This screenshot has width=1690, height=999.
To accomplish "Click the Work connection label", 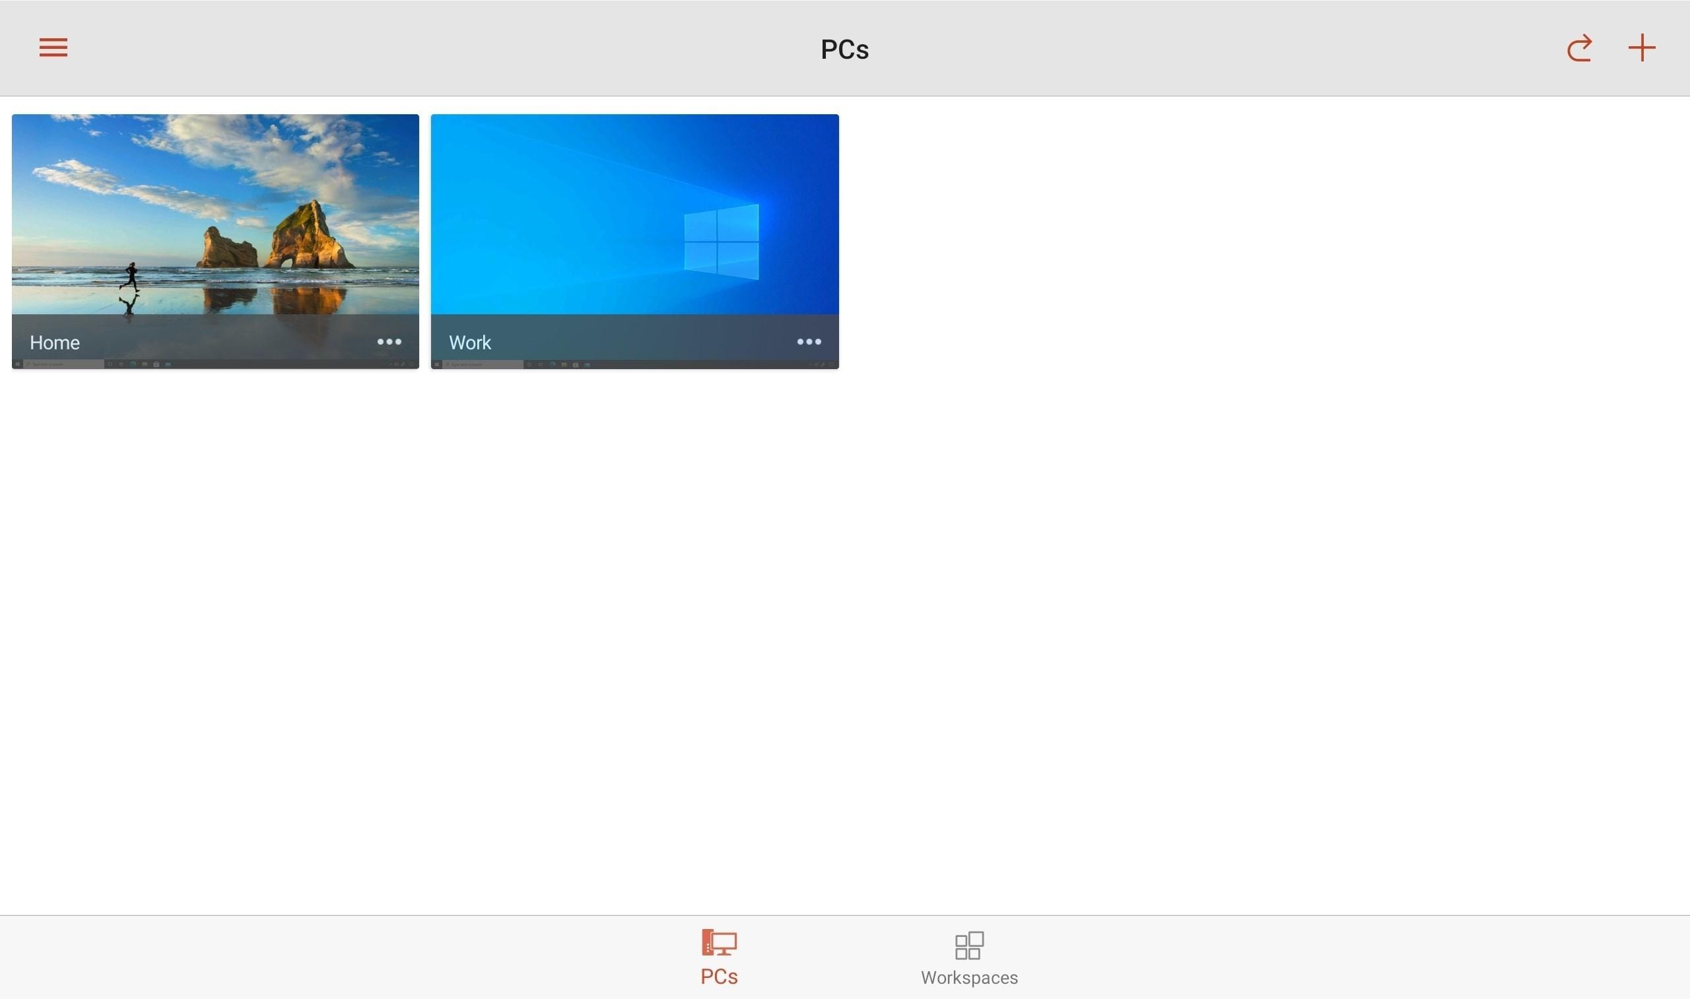I will 470,342.
